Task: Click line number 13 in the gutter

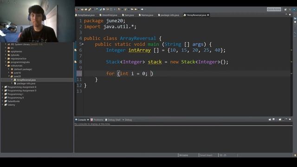Action: pyautogui.click(x=79, y=91)
